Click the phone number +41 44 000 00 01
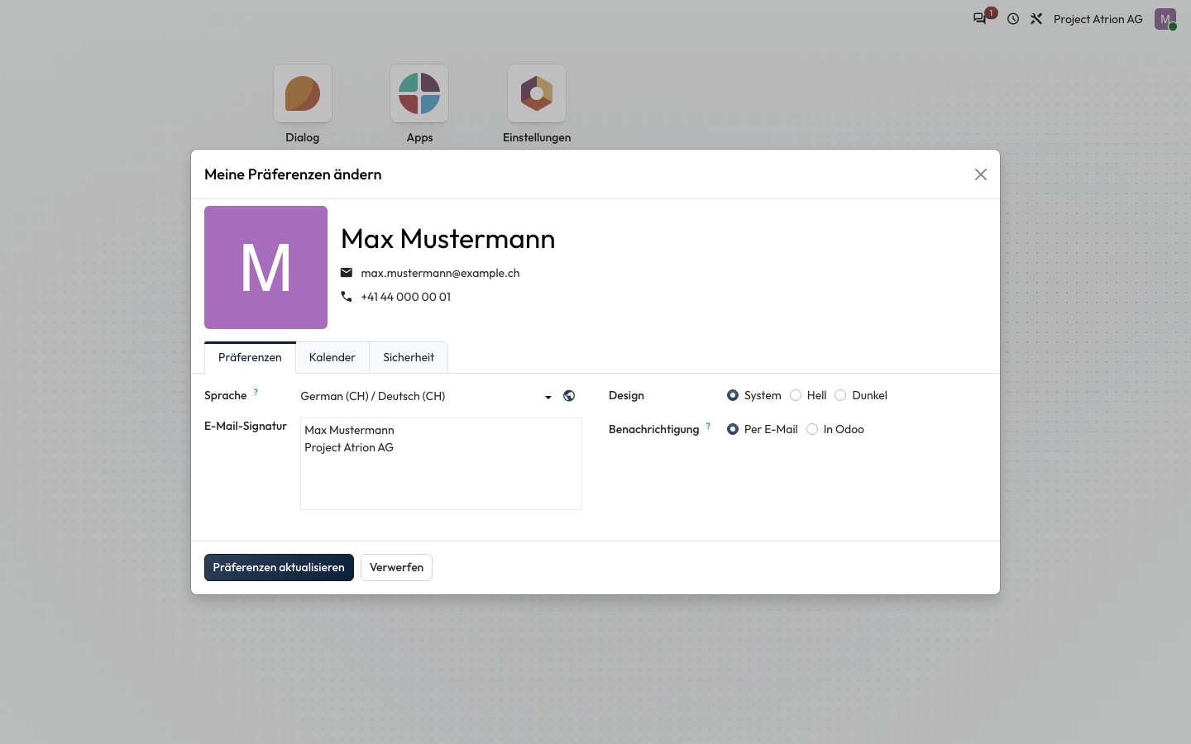Screen dimensions: 1191x744 406,297
